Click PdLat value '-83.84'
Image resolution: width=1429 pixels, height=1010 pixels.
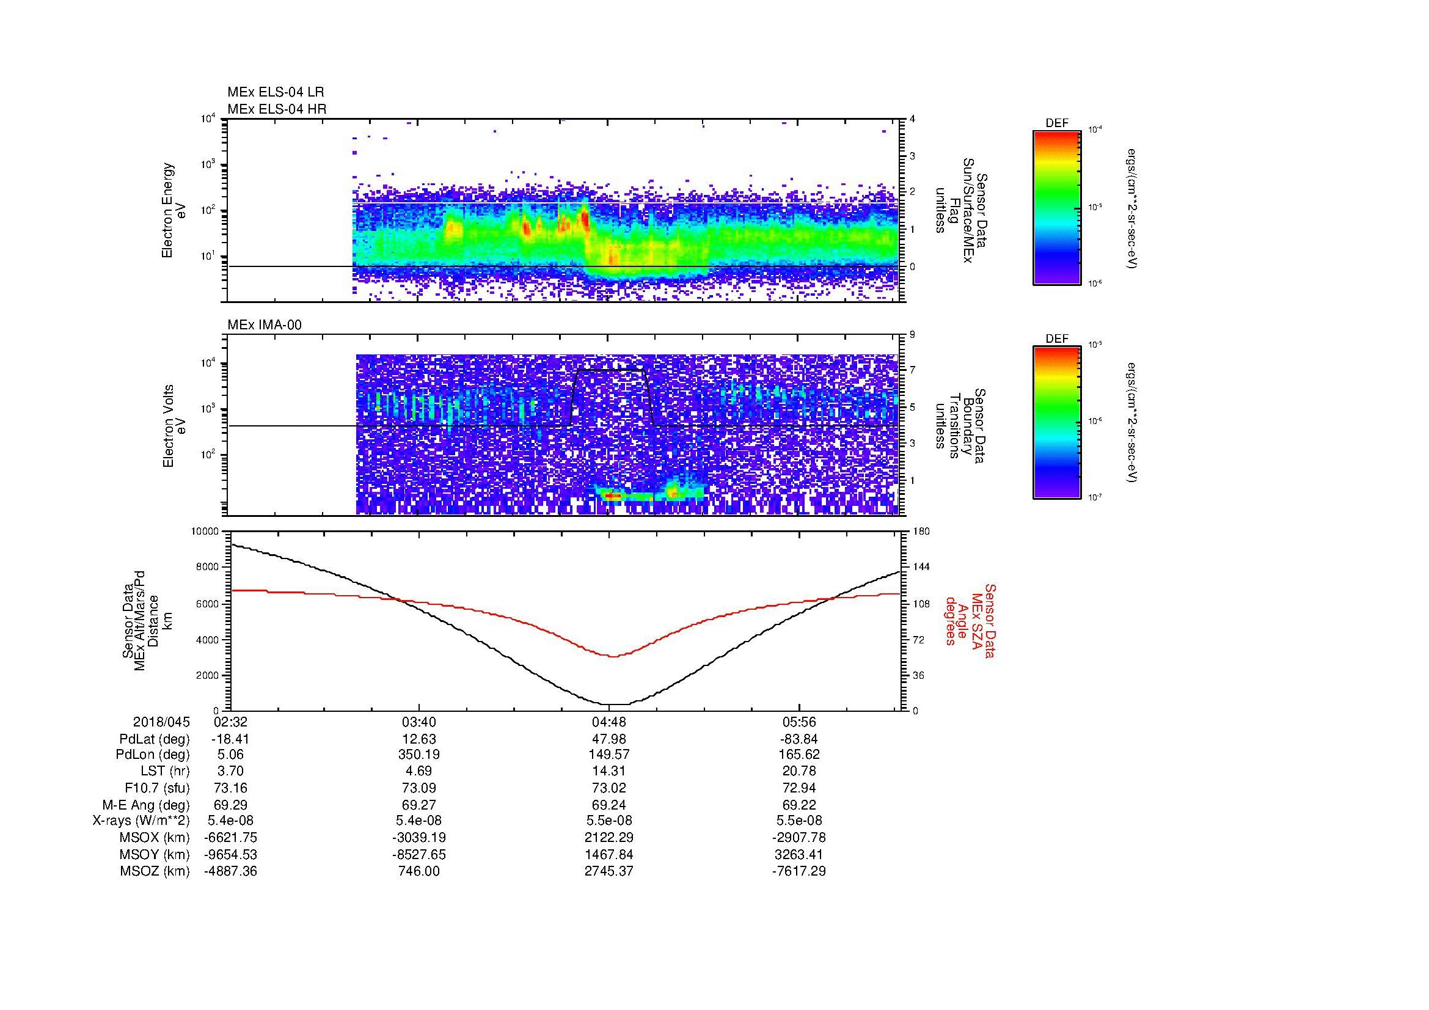point(799,739)
